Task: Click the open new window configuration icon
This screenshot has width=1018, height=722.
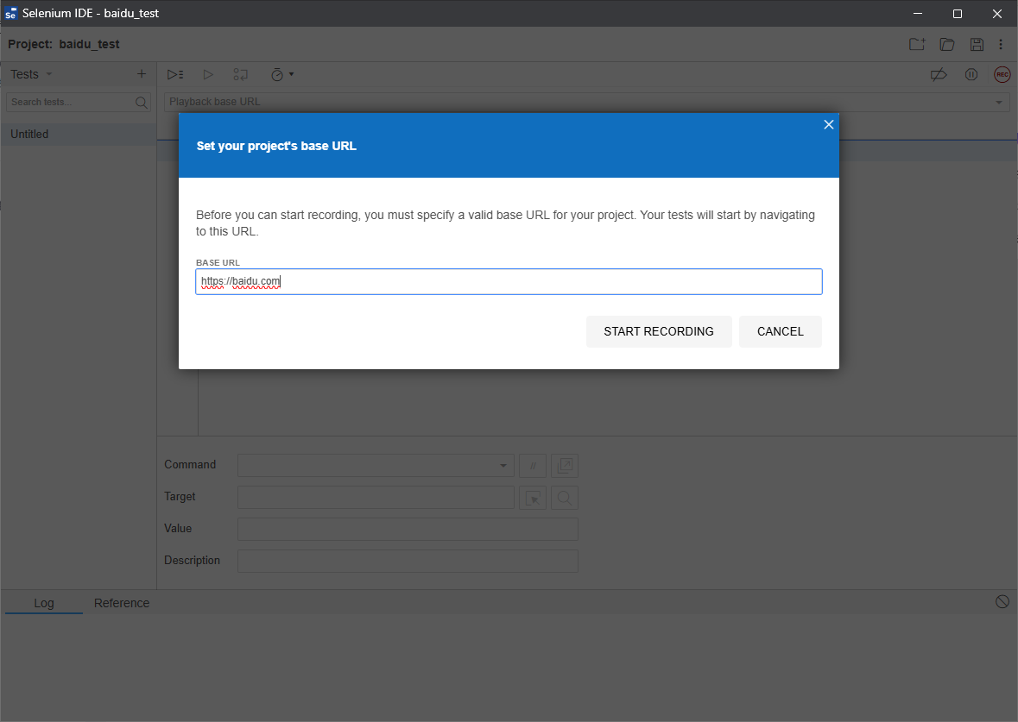Action: click(565, 466)
